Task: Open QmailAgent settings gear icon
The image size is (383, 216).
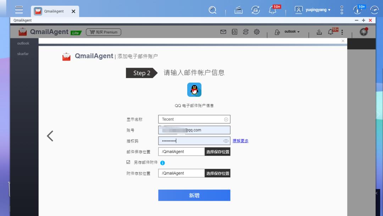Action: coord(257,32)
